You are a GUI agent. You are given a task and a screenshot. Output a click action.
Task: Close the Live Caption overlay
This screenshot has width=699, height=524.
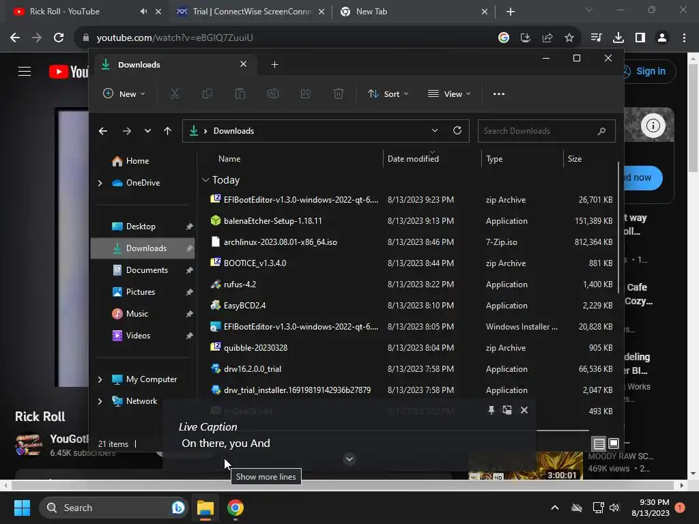(524, 410)
